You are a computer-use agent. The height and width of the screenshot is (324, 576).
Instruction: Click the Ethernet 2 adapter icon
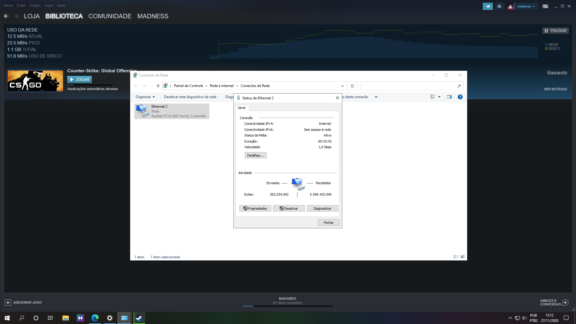pyautogui.click(x=142, y=111)
